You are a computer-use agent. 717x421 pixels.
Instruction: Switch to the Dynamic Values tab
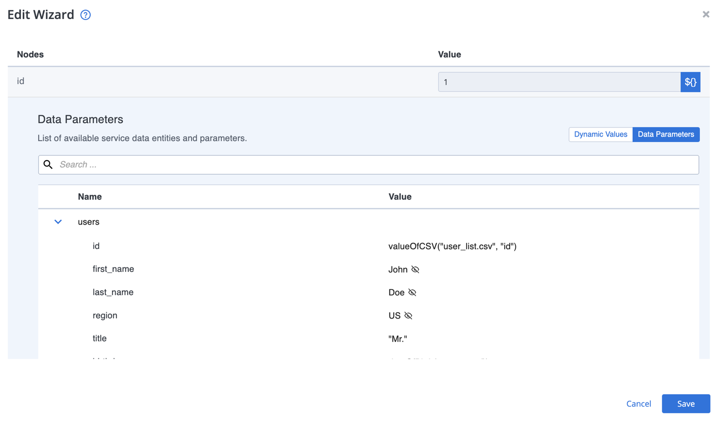(x=600, y=134)
